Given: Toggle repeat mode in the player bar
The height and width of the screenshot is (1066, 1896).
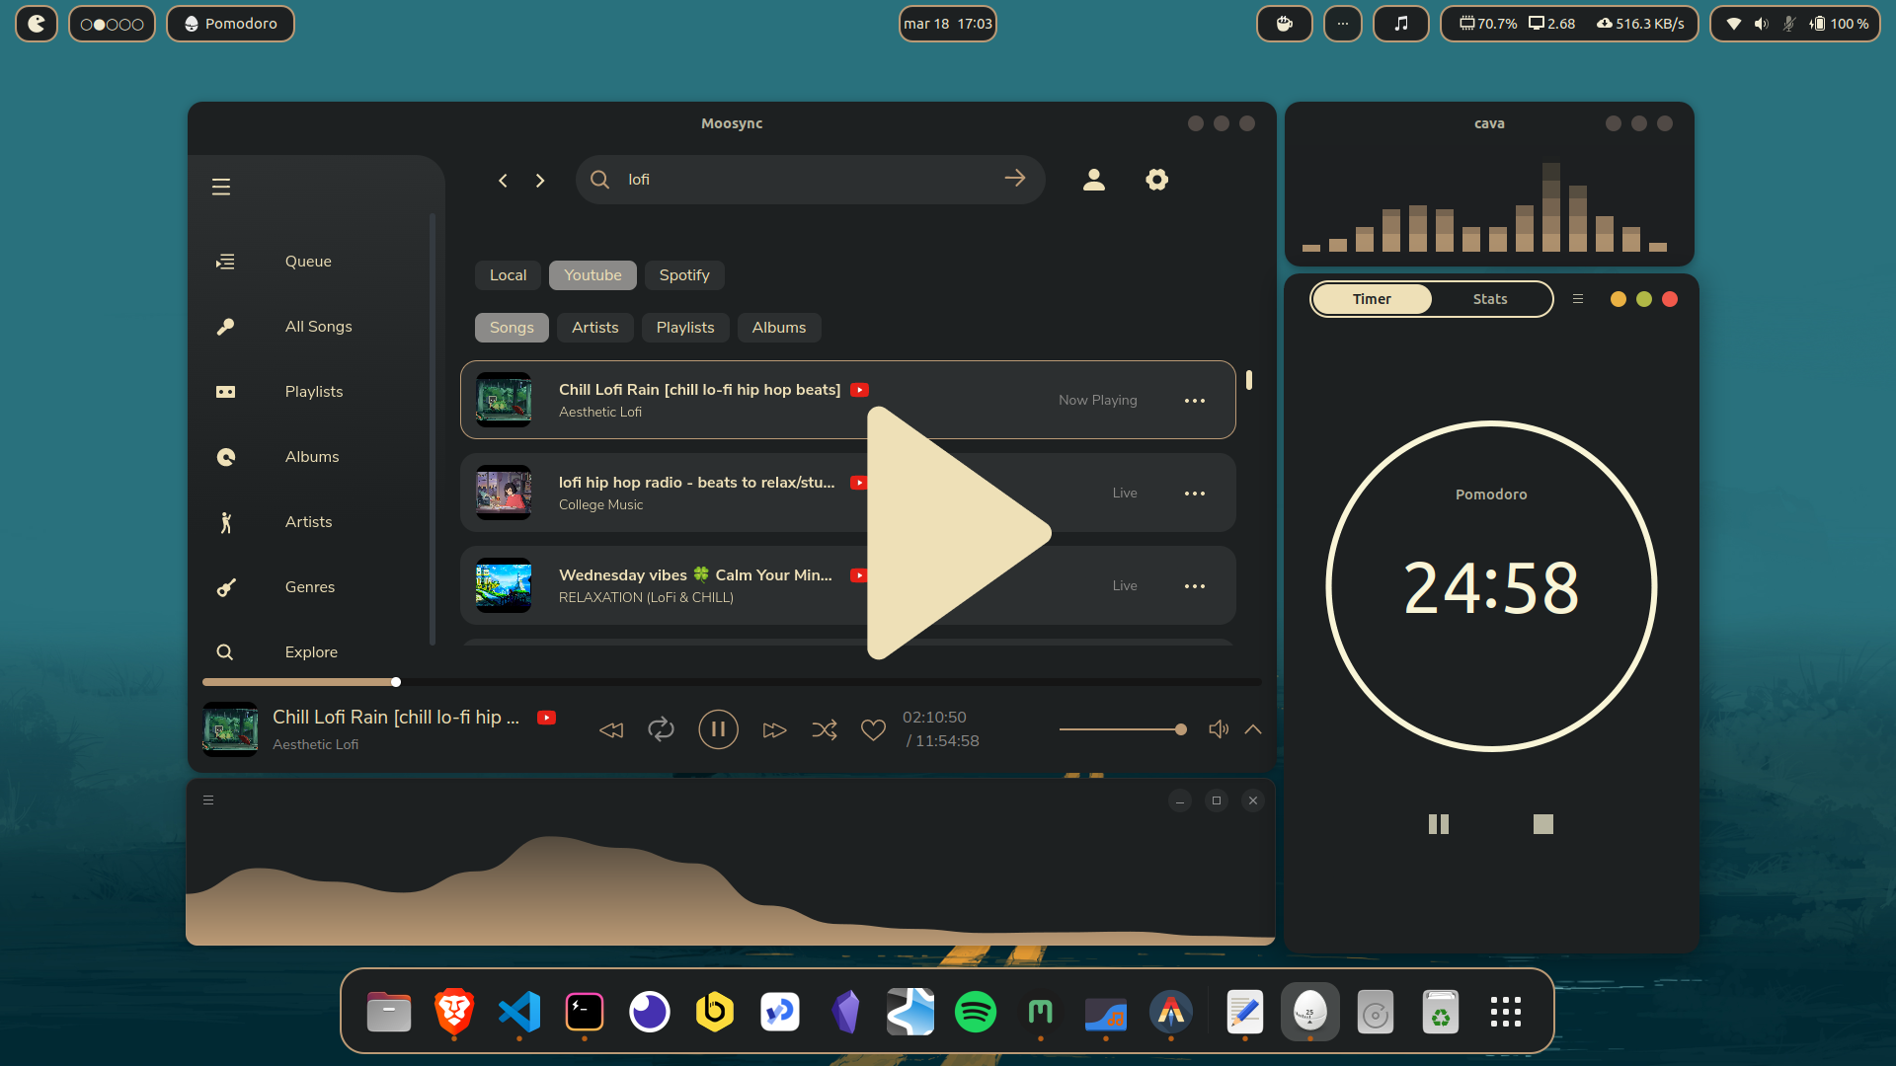Looking at the screenshot, I should [661, 729].
